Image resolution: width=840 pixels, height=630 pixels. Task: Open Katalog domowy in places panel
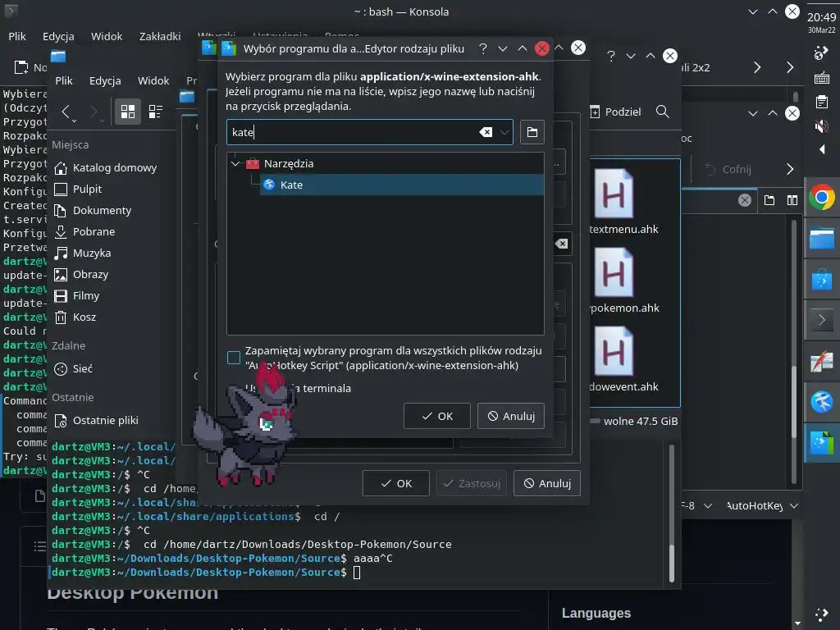tap(106, 168)
